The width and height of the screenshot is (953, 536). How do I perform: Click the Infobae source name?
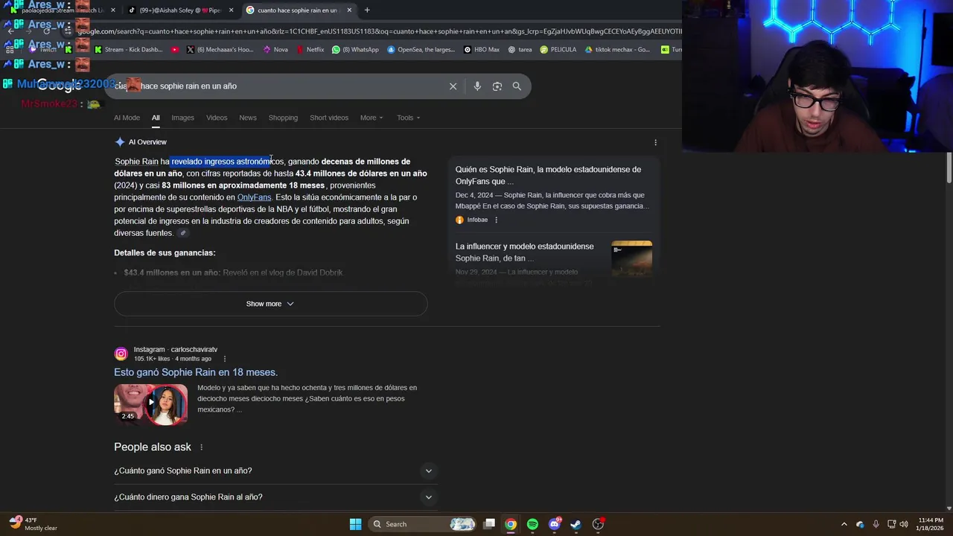477,220
